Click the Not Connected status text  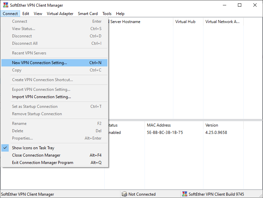(x=142, y=194)
